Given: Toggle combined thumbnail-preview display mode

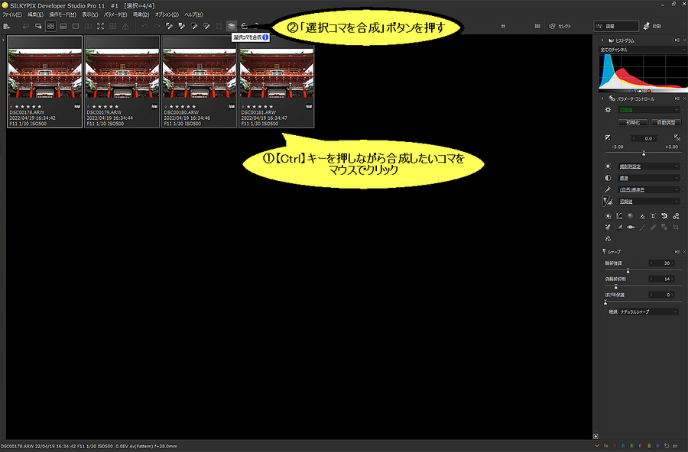Looking at the screenshot, I should 63,26.
